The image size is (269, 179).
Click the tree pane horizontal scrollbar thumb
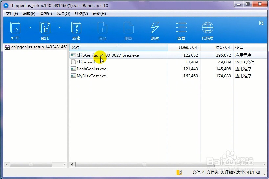pos(31,164)
